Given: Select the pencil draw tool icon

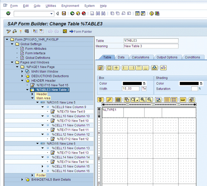Looking at the screenshot, I should point(109,100).
